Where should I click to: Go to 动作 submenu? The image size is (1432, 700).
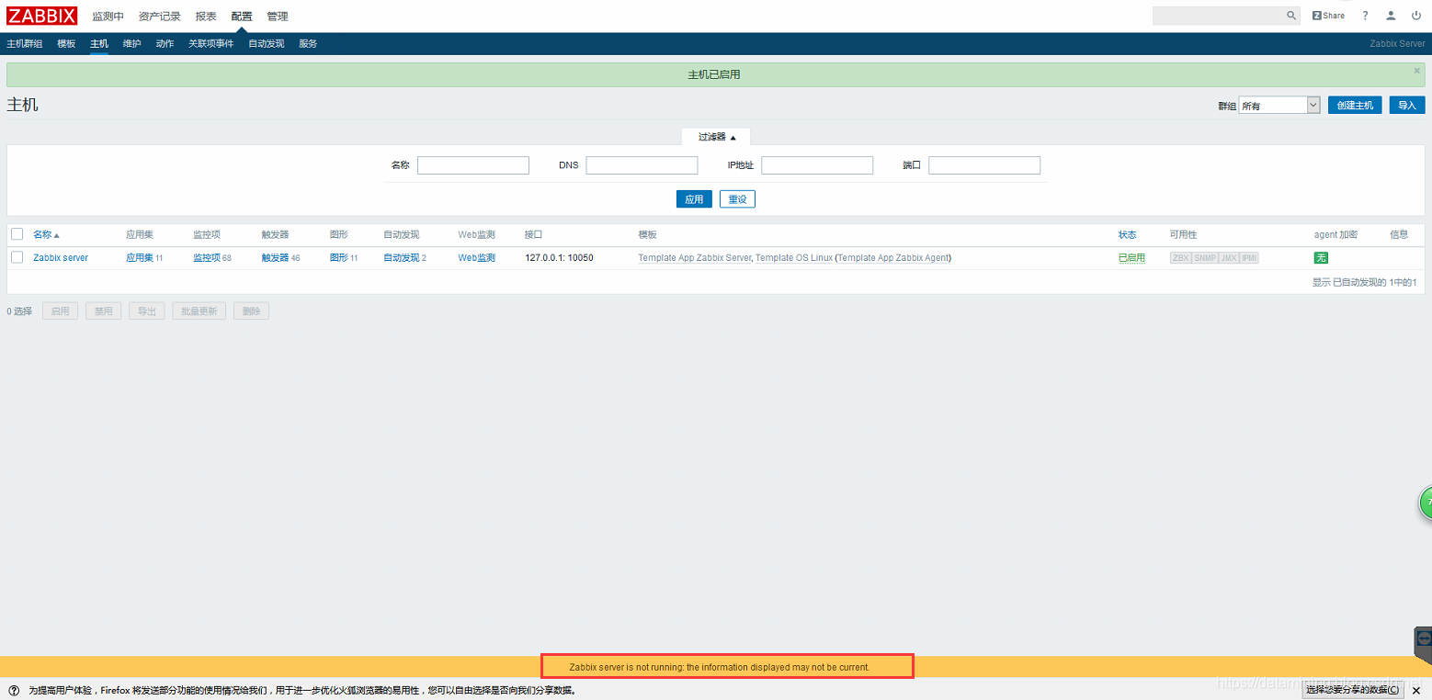(165, 43)
